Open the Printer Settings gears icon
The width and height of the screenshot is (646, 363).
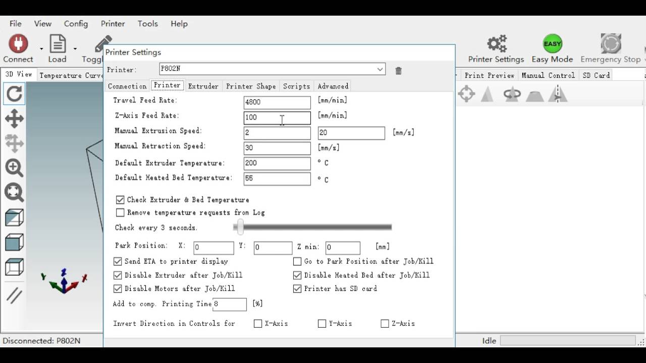497,44
